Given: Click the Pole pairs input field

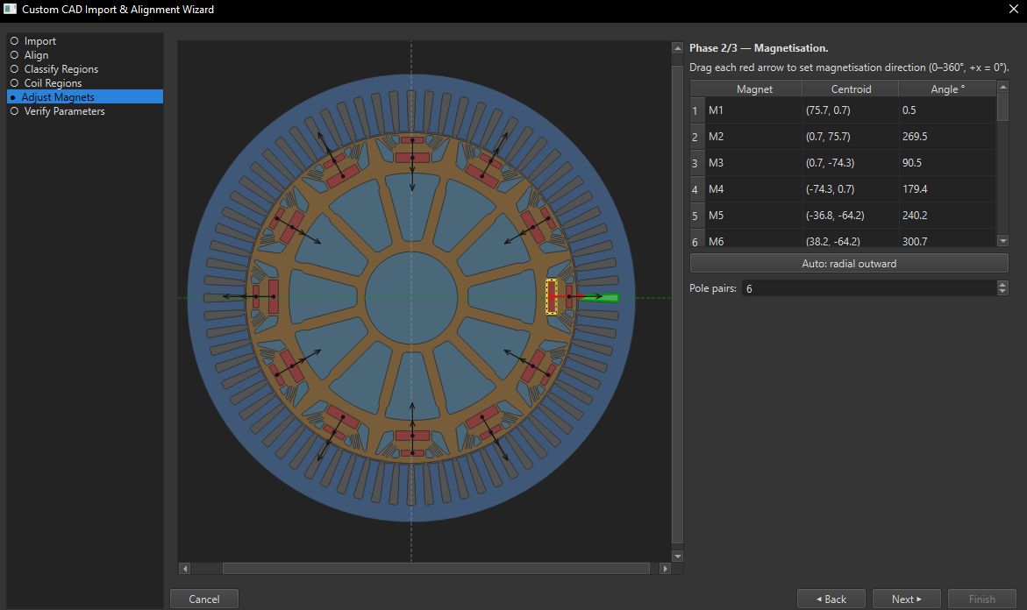Looking at the screenshot, I should pos(869,288).
